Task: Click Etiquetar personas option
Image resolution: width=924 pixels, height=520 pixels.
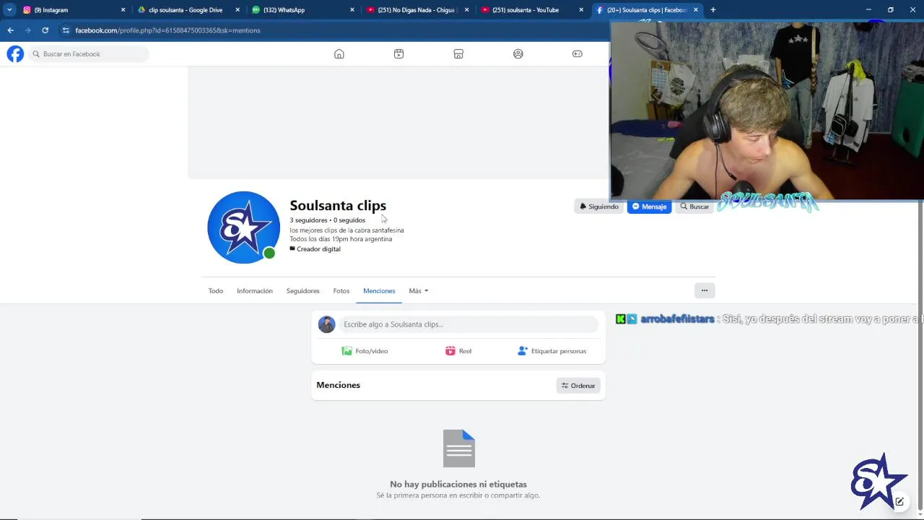Action: click(x=552, y=351)
